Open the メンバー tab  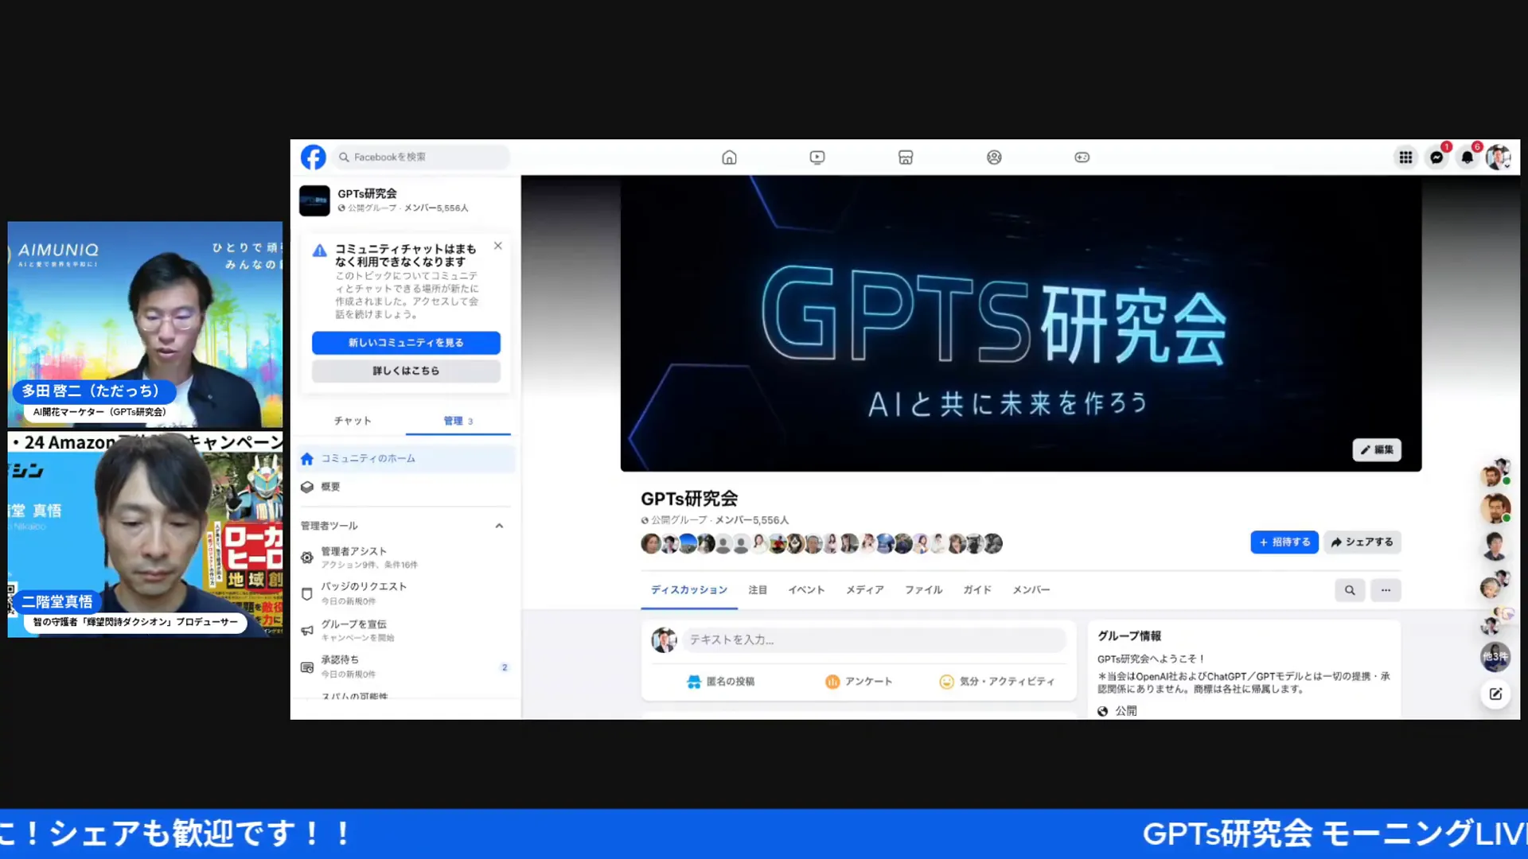coord(1031,590)
